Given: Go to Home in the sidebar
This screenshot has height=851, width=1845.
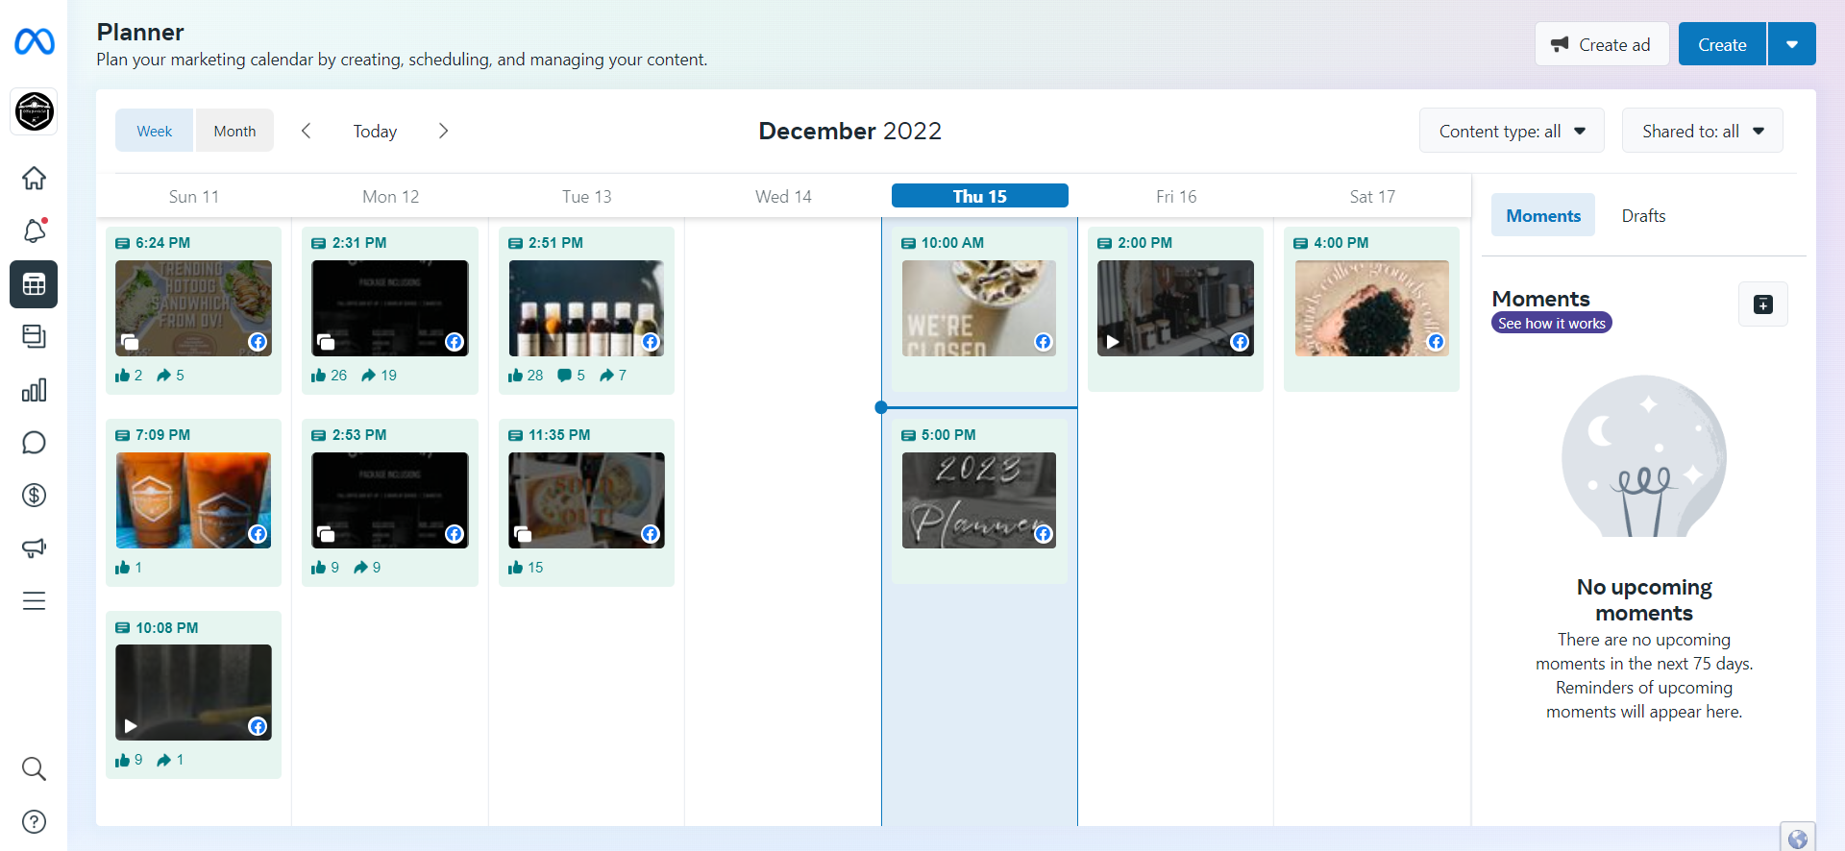Looking at the screenshot, I should [x=34, y=178].
